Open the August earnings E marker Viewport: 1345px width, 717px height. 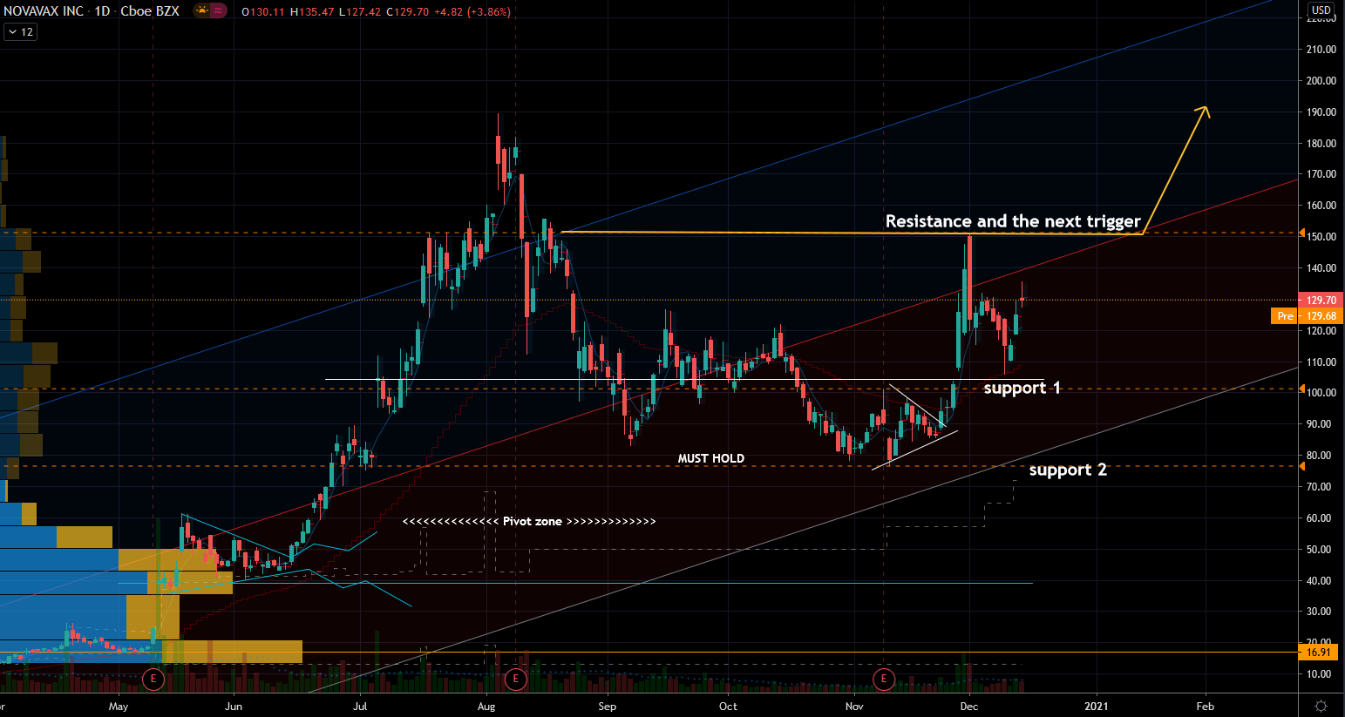click(515, 679)
